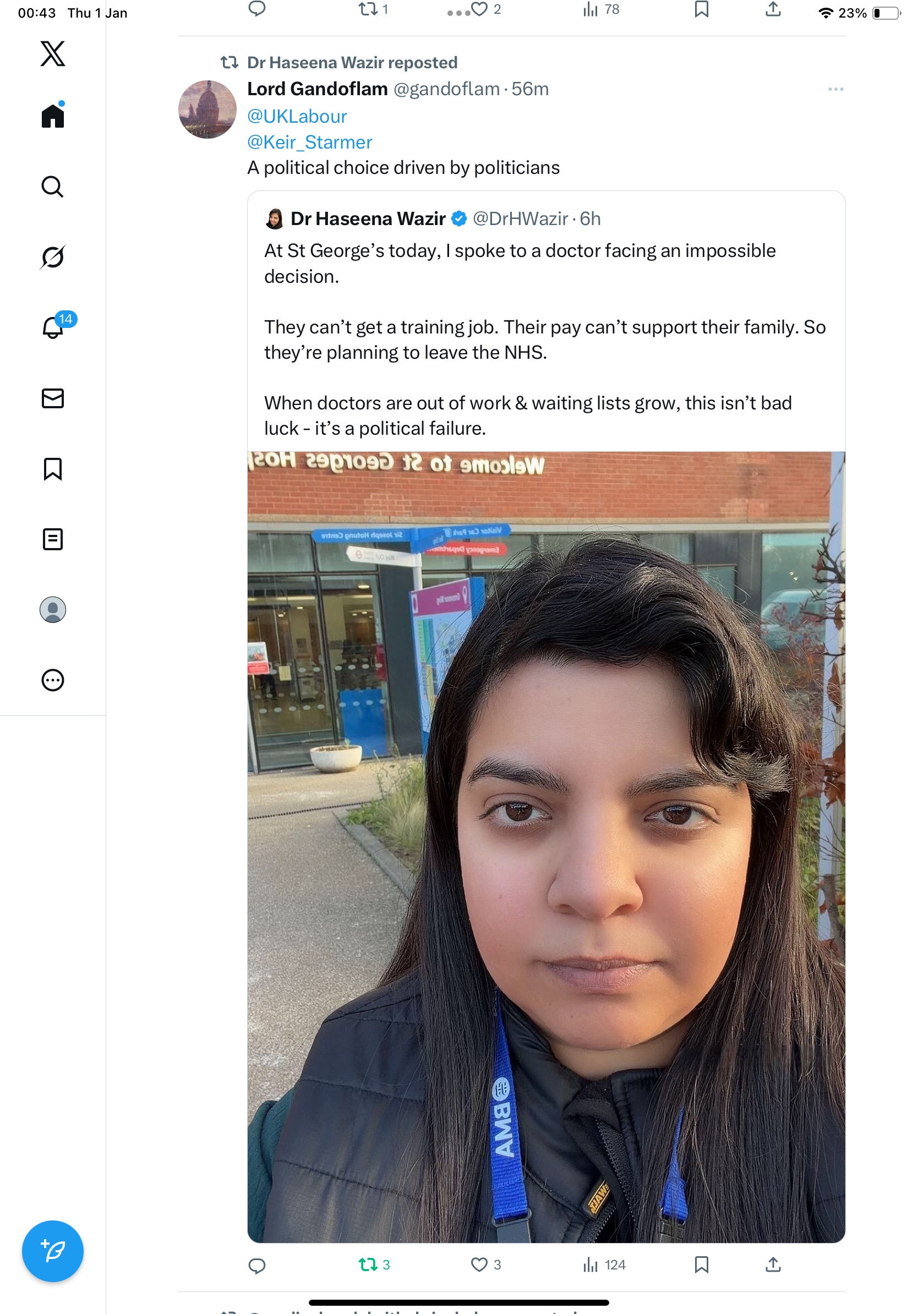Expand More circle menu in sidebar
This screenshot has width=918, height=1314.
click(x=53, y=680)
